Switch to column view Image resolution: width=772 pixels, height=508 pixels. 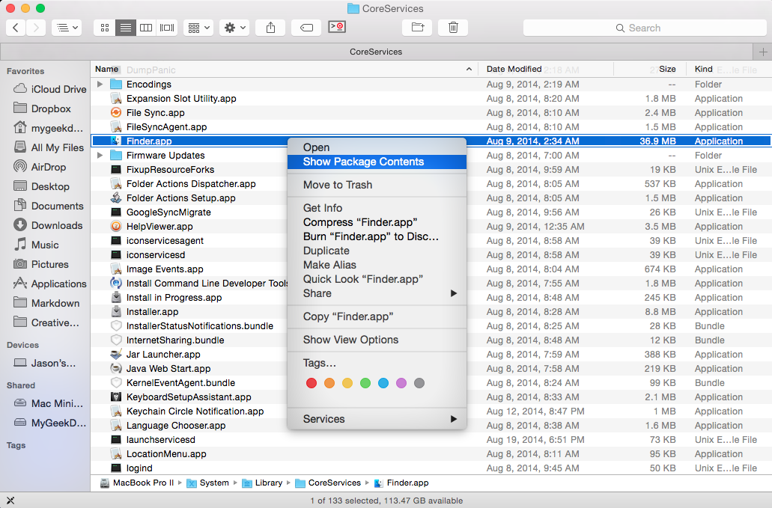pos(146,28)
